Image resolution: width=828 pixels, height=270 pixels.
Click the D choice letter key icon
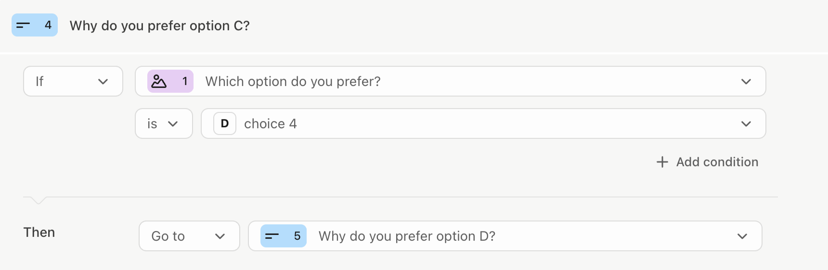point(225,123)
